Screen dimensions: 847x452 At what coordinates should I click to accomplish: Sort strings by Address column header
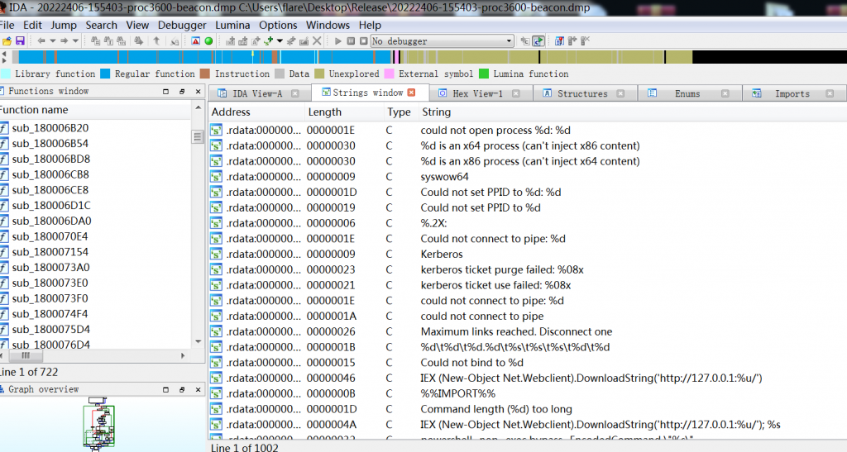(256, 112)
